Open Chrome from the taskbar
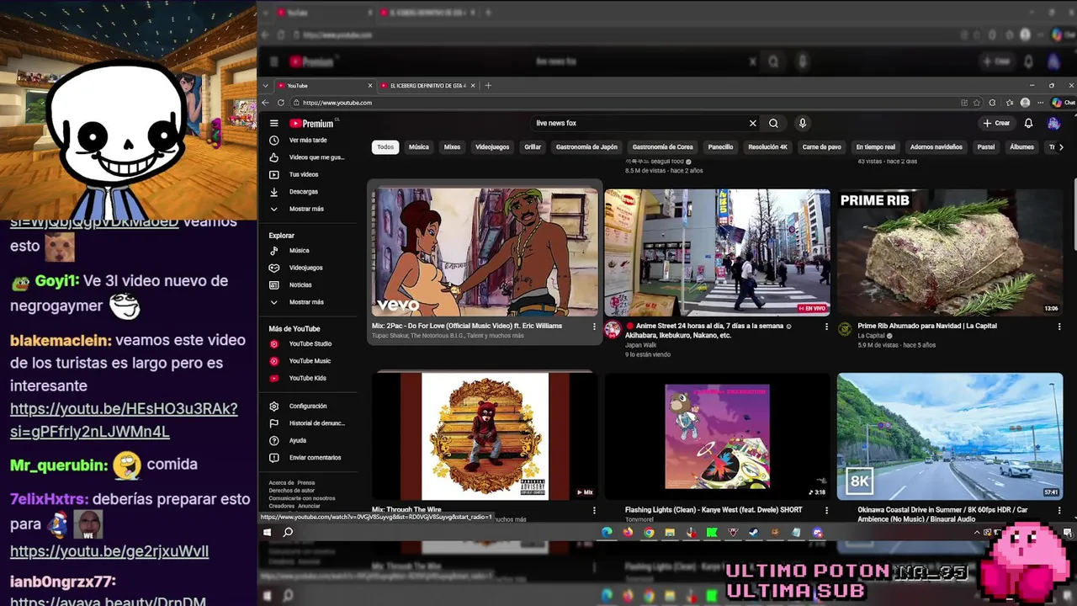Screen dimensions: 1077x606 pos(649,532)
